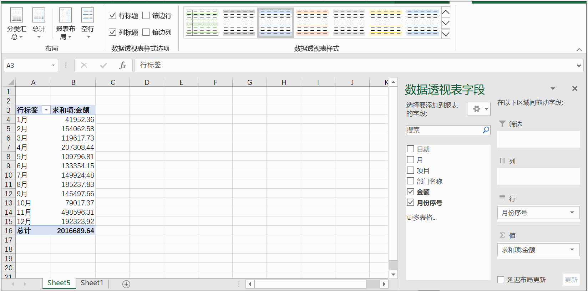Uncheck the 金额 field checkbox
This screenshot has width=588, height=291.
coord(410,192)
